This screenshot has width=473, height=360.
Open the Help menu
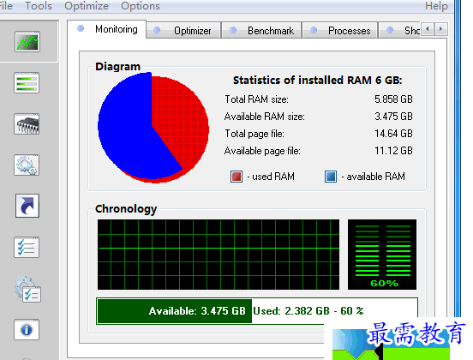pos(436,6)
